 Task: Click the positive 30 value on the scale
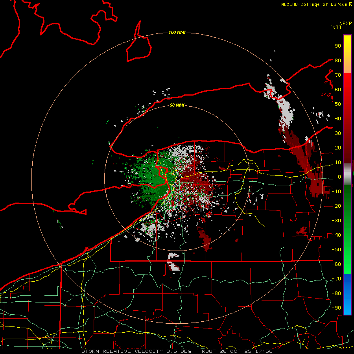(338, 133)
